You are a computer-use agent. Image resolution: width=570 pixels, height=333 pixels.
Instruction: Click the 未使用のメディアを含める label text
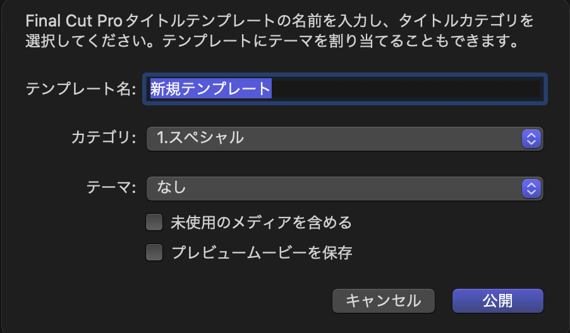(261, 222)
